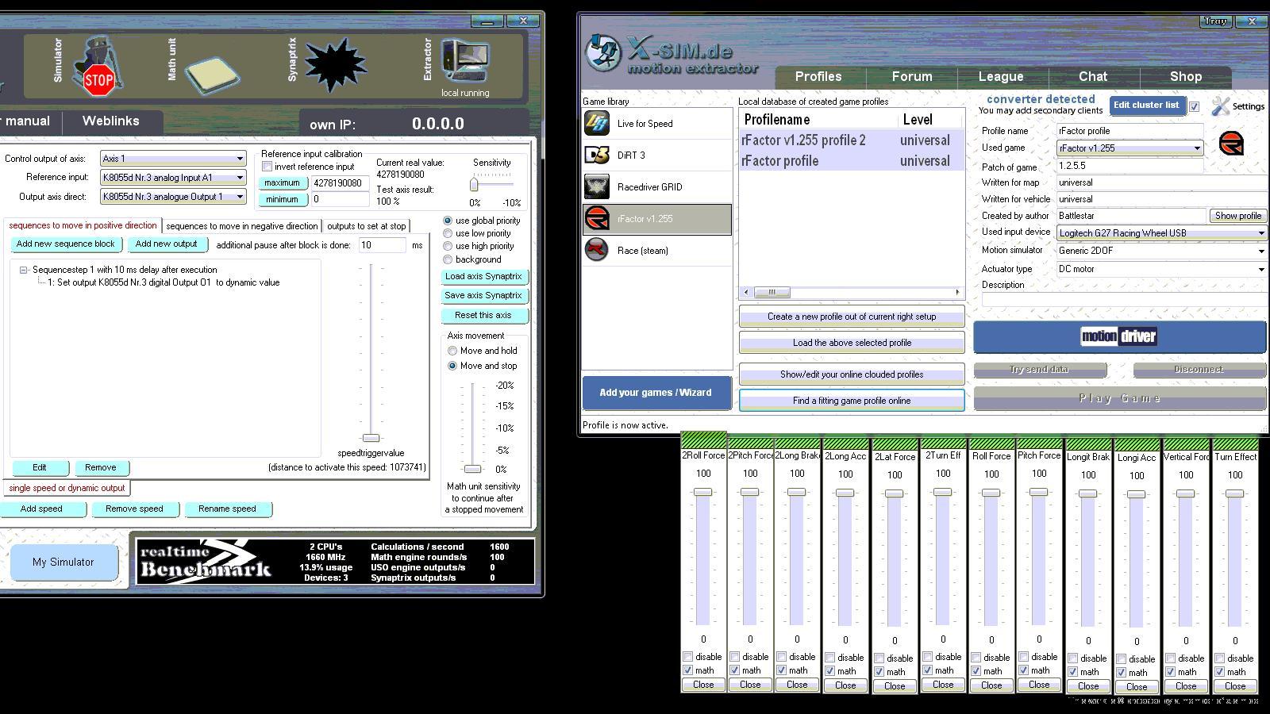Select the dynamic value output tree entry

(x=164, y=282)
